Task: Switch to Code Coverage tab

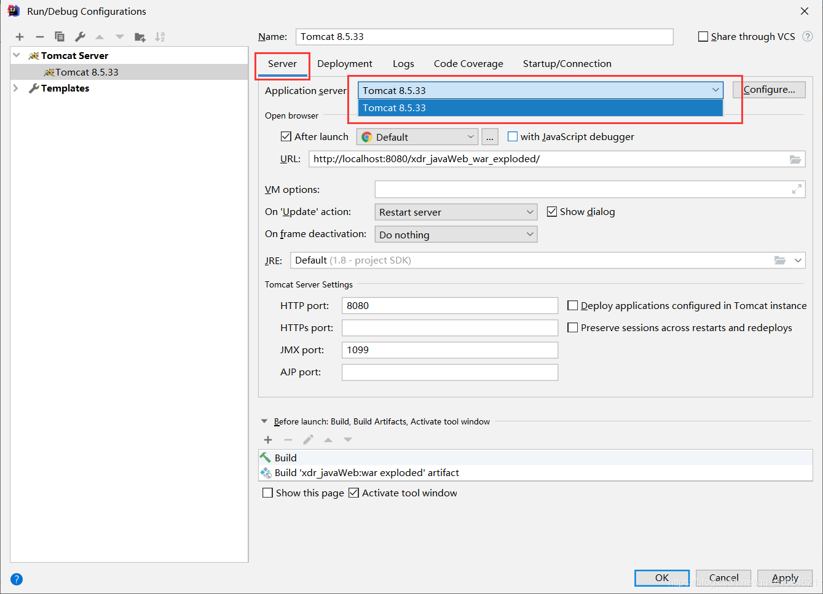Action: click(x=468, y=64)
